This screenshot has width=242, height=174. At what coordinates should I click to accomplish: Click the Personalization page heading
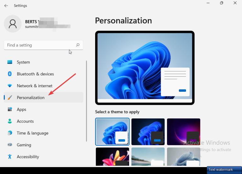[124, 21]
